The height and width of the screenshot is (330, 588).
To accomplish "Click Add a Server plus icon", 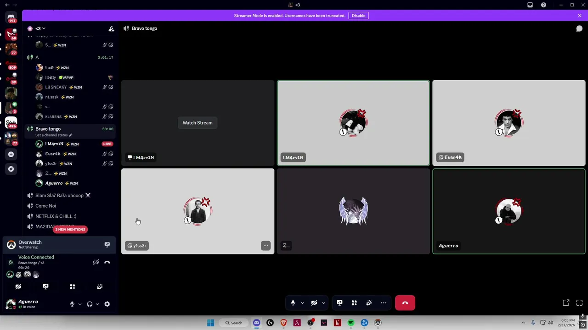I will [x=11, y=154].
